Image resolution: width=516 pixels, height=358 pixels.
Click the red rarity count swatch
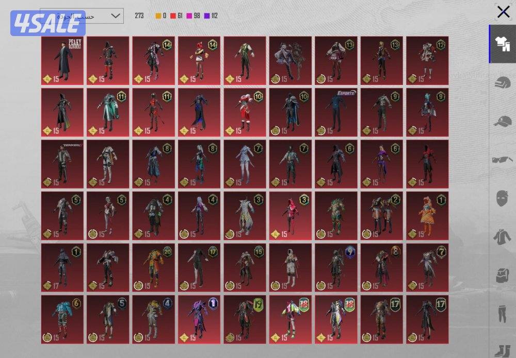tap(173, 16)
